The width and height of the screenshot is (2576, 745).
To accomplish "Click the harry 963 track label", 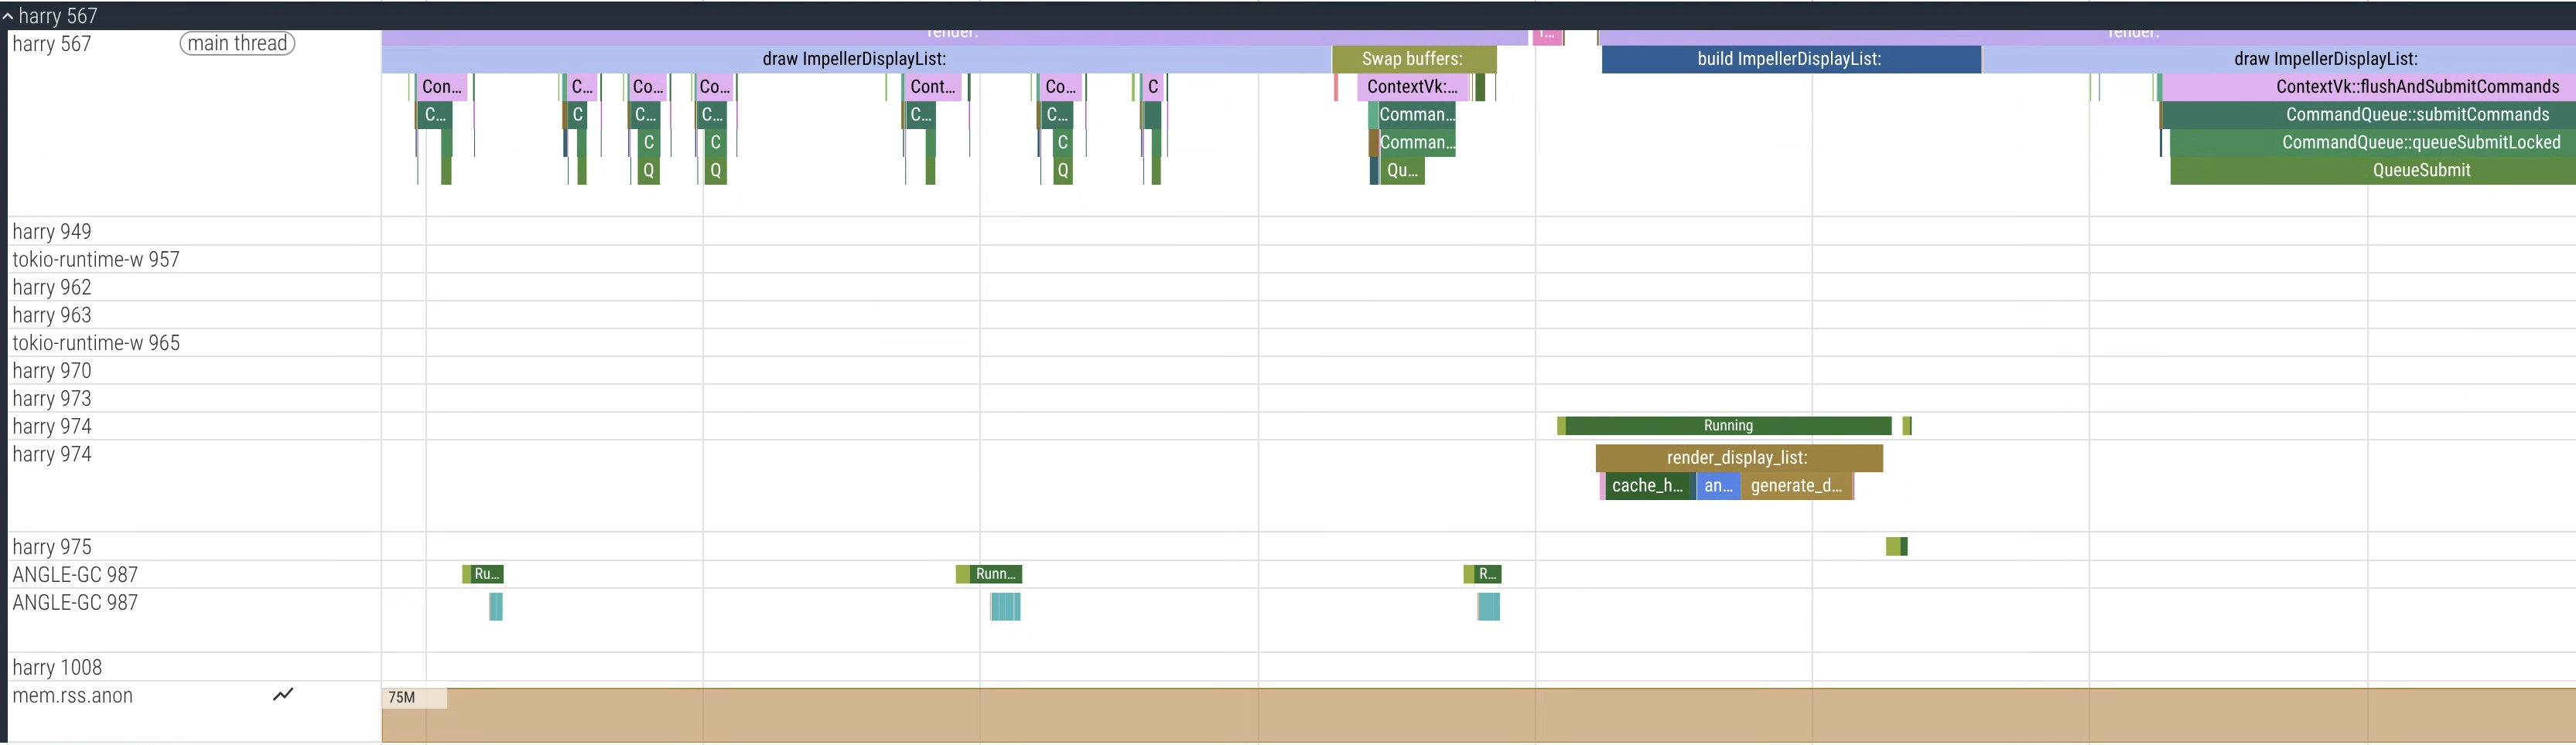I will 52,315.
